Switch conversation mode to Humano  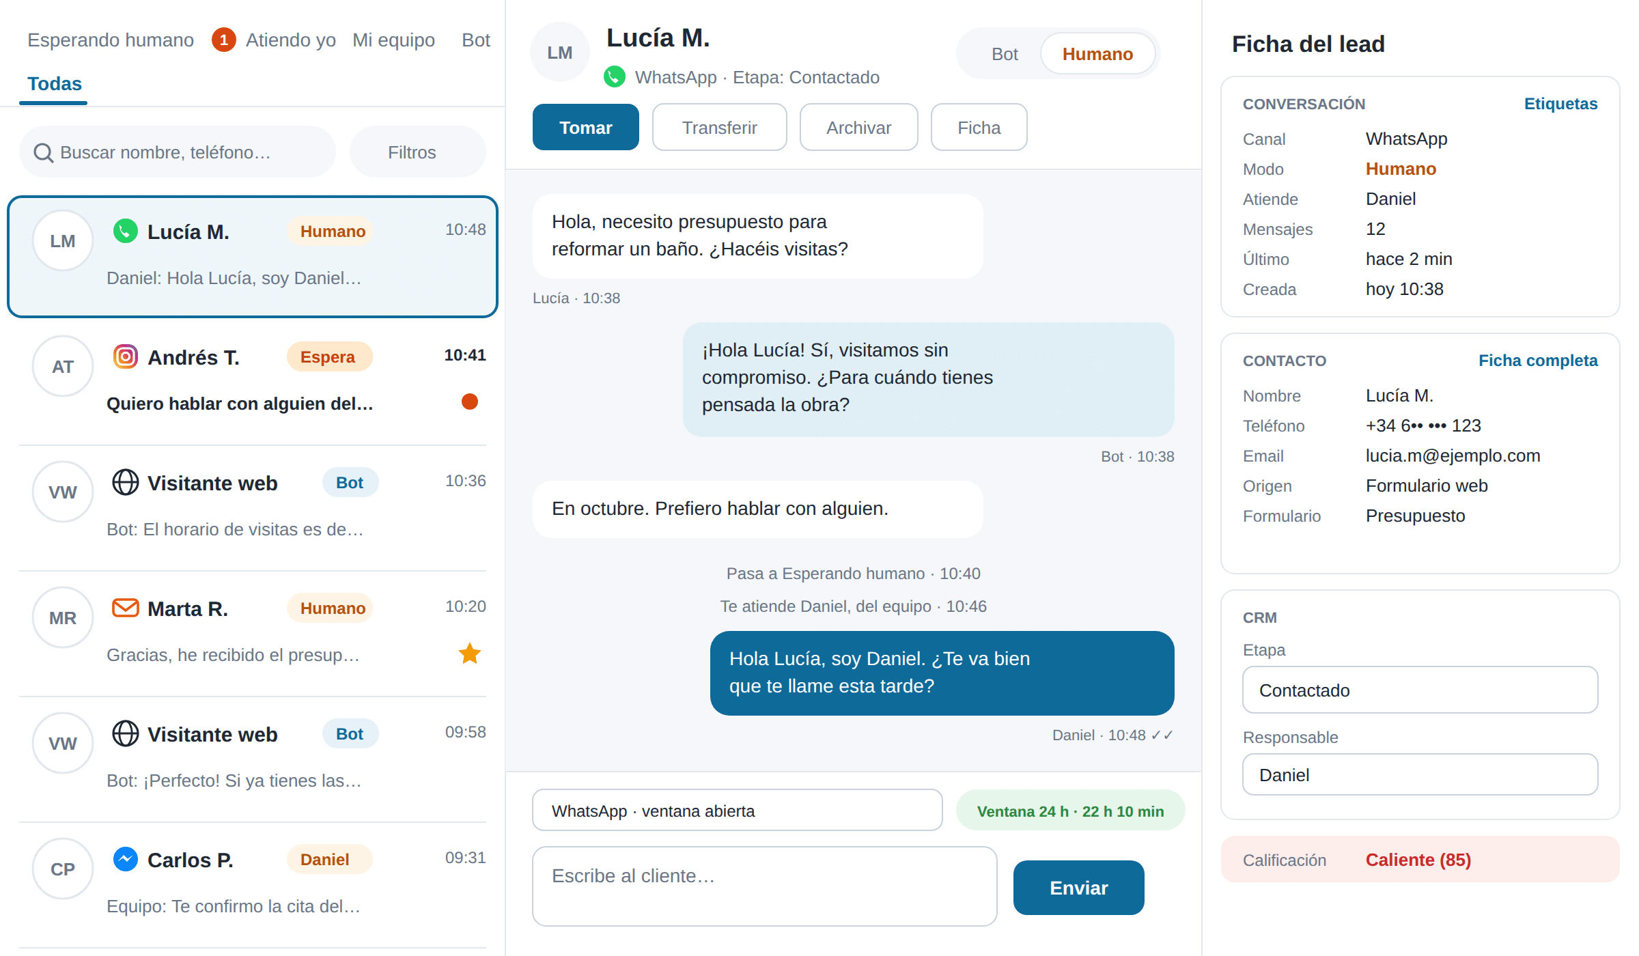[x=1097, y=54]
